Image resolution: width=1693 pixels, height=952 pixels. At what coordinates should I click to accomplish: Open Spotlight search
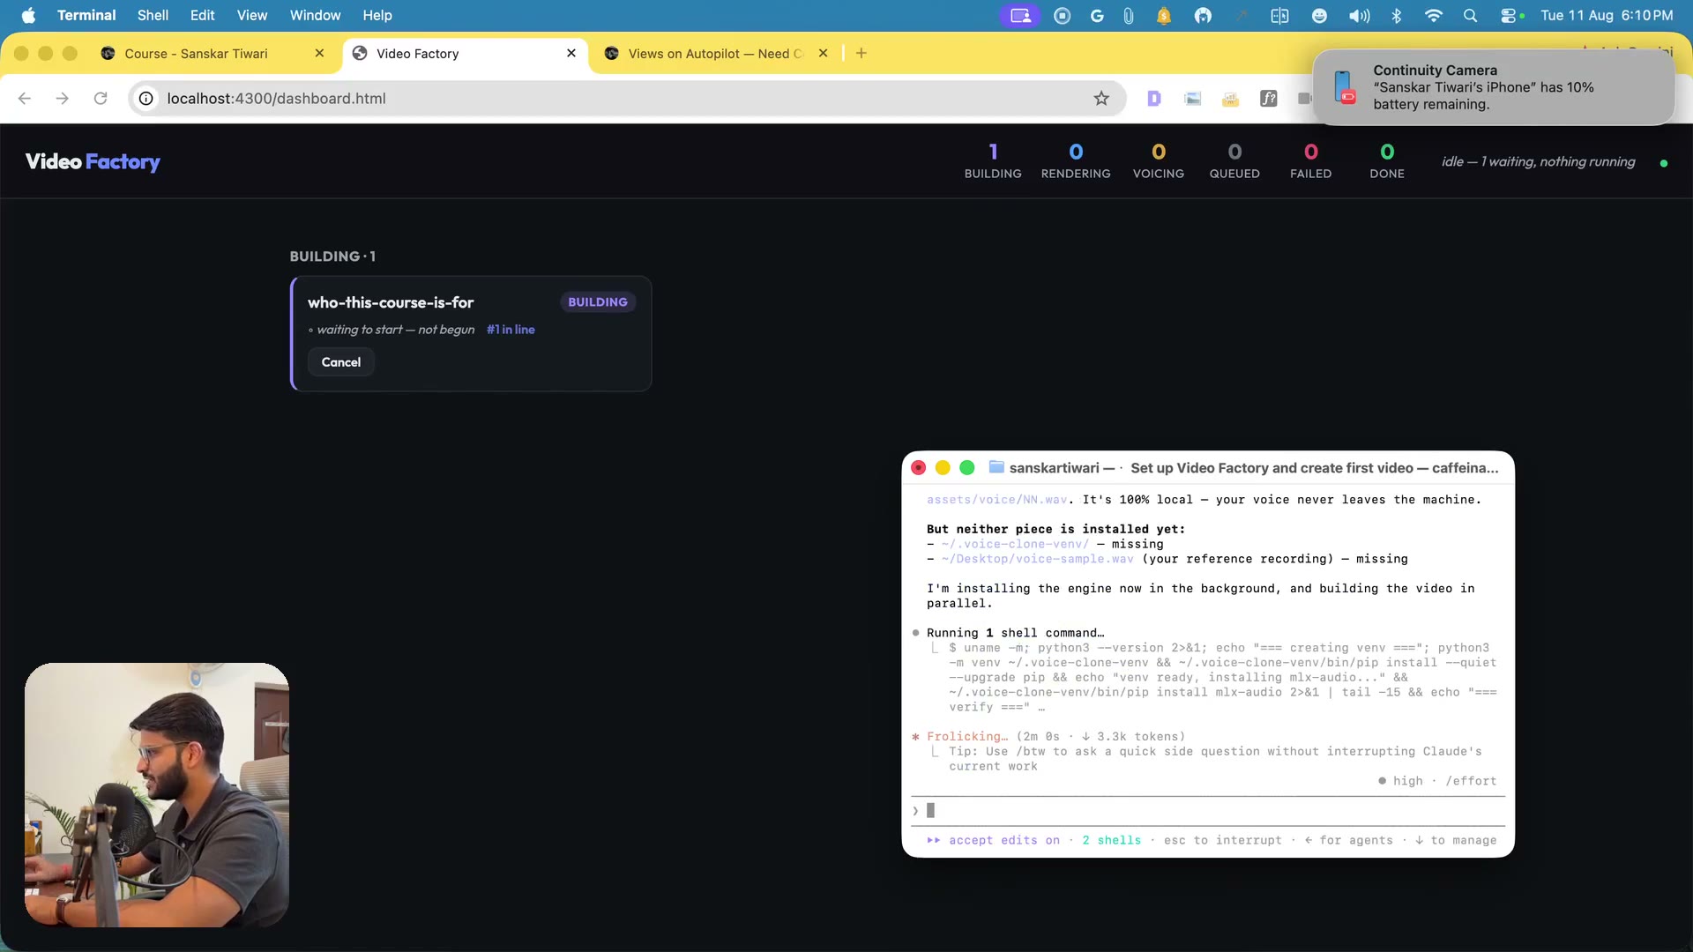pos(1470,15)
